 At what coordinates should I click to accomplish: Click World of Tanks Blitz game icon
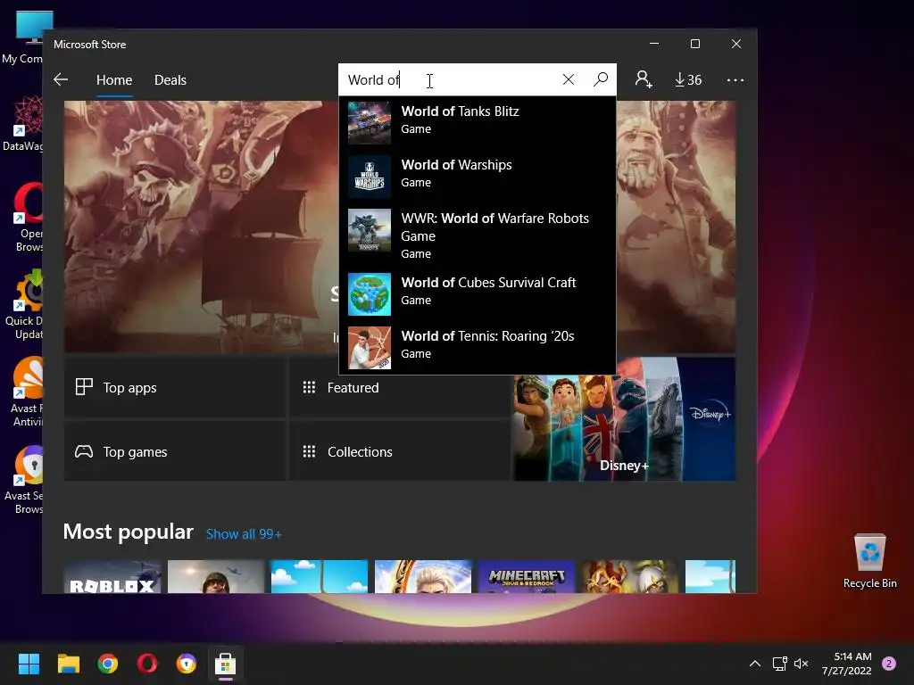[x=370, y=123]
